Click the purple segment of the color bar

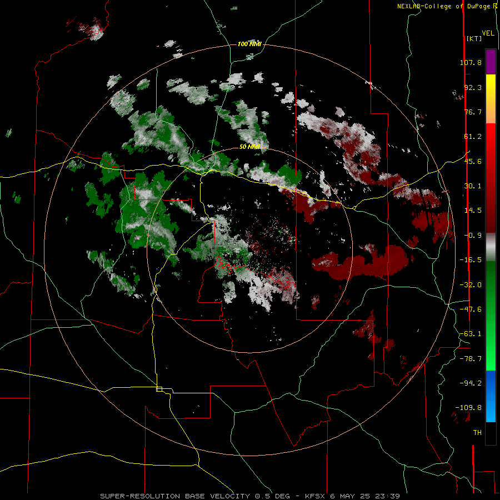[x=491, y=62]
